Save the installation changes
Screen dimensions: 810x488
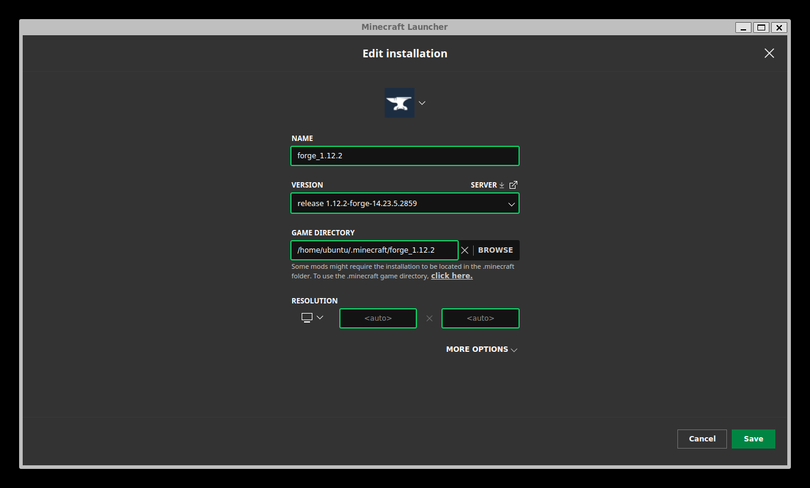point(753,439)
